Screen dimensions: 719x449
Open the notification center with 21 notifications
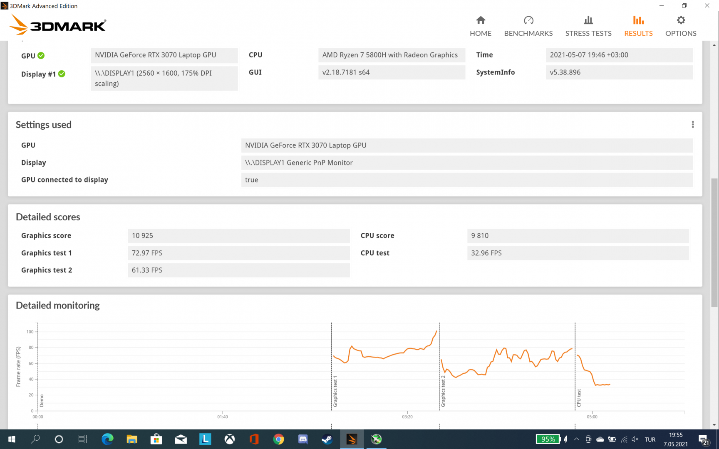[704, 439]
